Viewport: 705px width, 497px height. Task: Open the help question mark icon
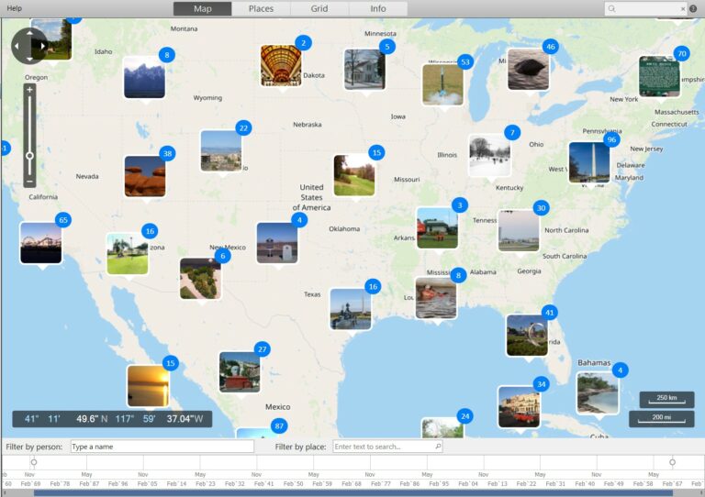(695, 9)
